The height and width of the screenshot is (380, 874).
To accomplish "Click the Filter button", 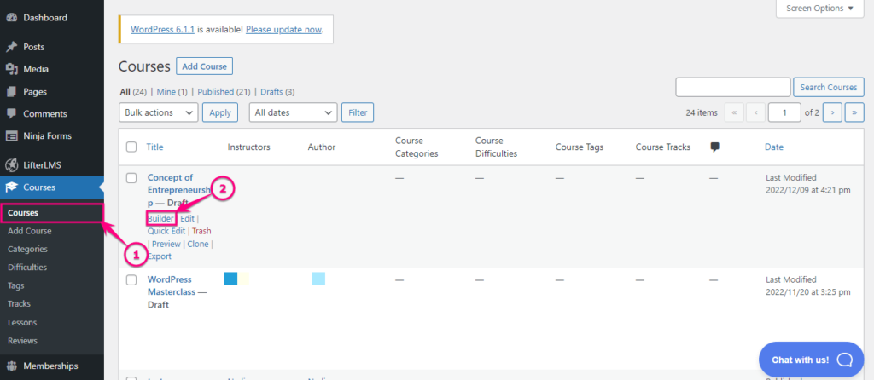I will pos(358,112).
